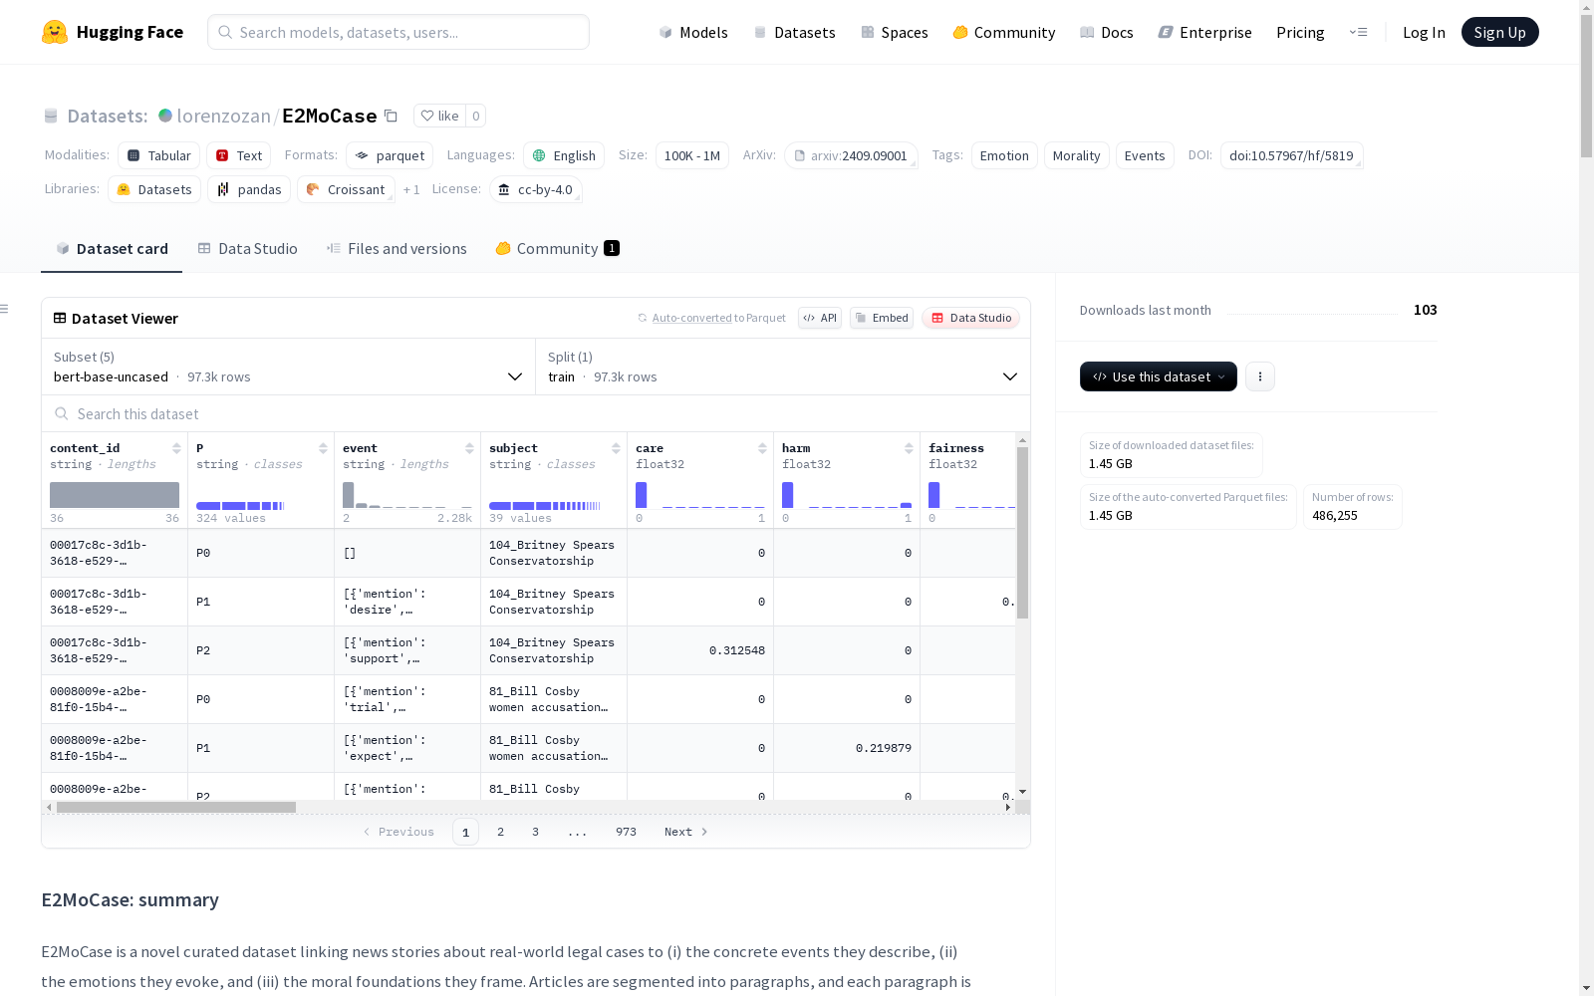
Task: Click the Sign Up button
Action: 1500,32
